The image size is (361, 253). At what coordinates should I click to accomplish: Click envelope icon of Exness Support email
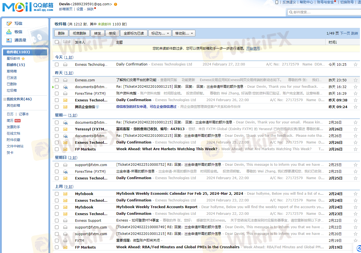coord(65,220)
